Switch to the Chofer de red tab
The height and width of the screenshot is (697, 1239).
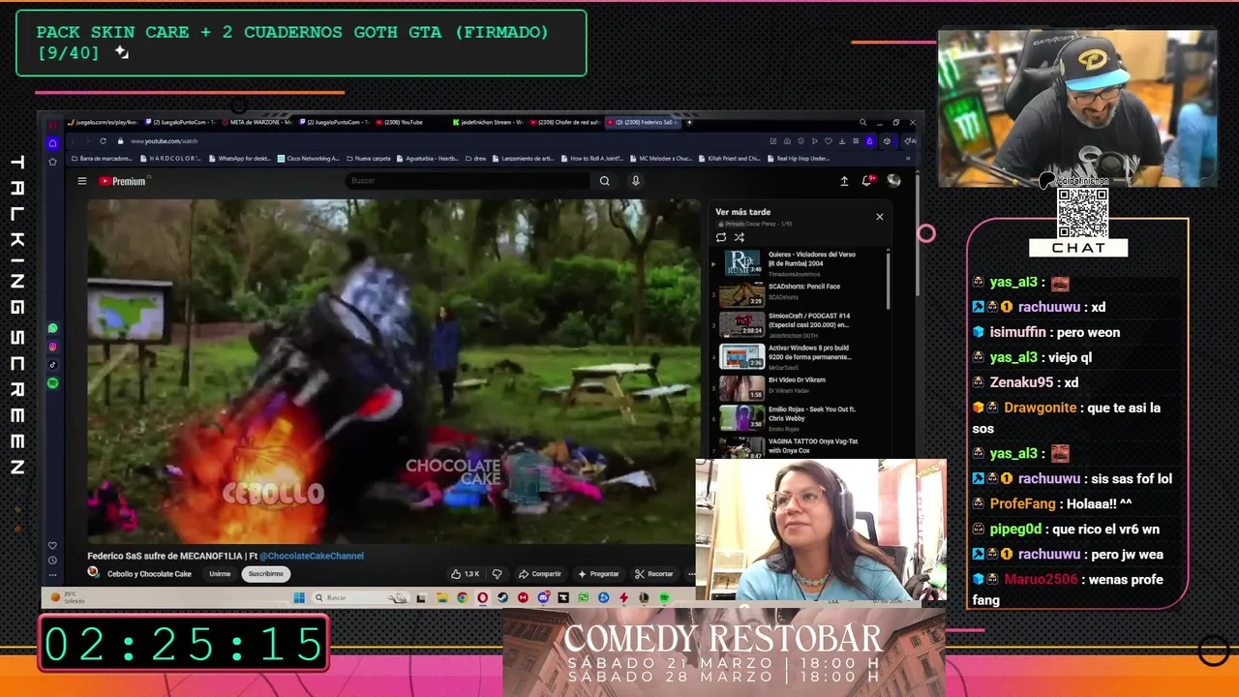565,123
